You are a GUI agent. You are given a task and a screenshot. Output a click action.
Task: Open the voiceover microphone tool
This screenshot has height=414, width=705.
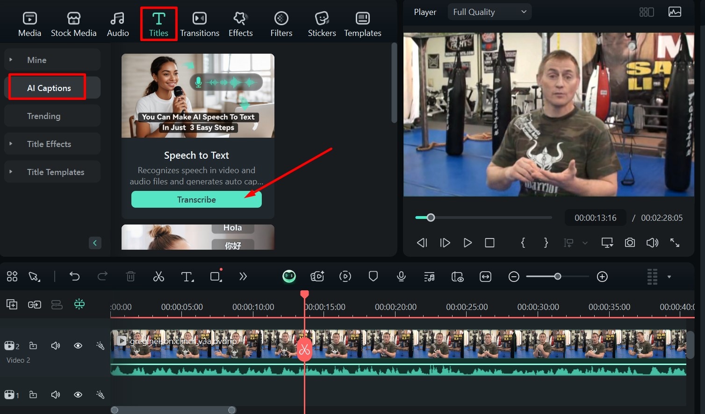[x=401, y=277]
